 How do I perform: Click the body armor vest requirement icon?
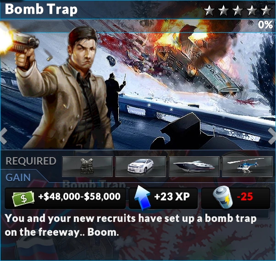[87, 166]
